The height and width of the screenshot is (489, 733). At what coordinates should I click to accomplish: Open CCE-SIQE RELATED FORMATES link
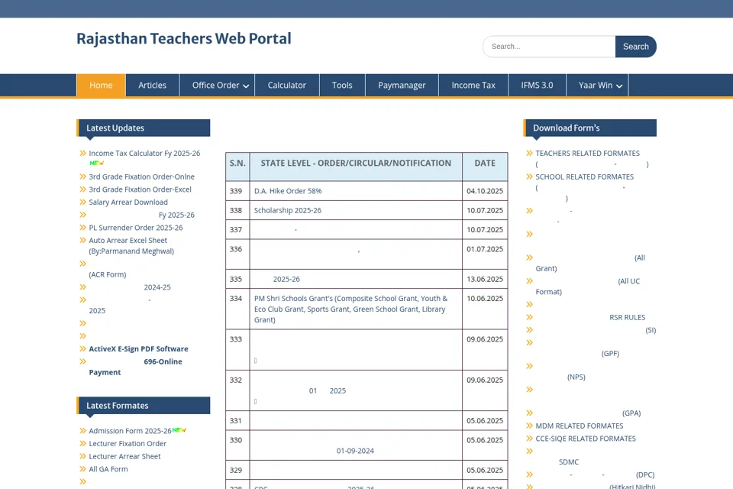click(586, 438)
